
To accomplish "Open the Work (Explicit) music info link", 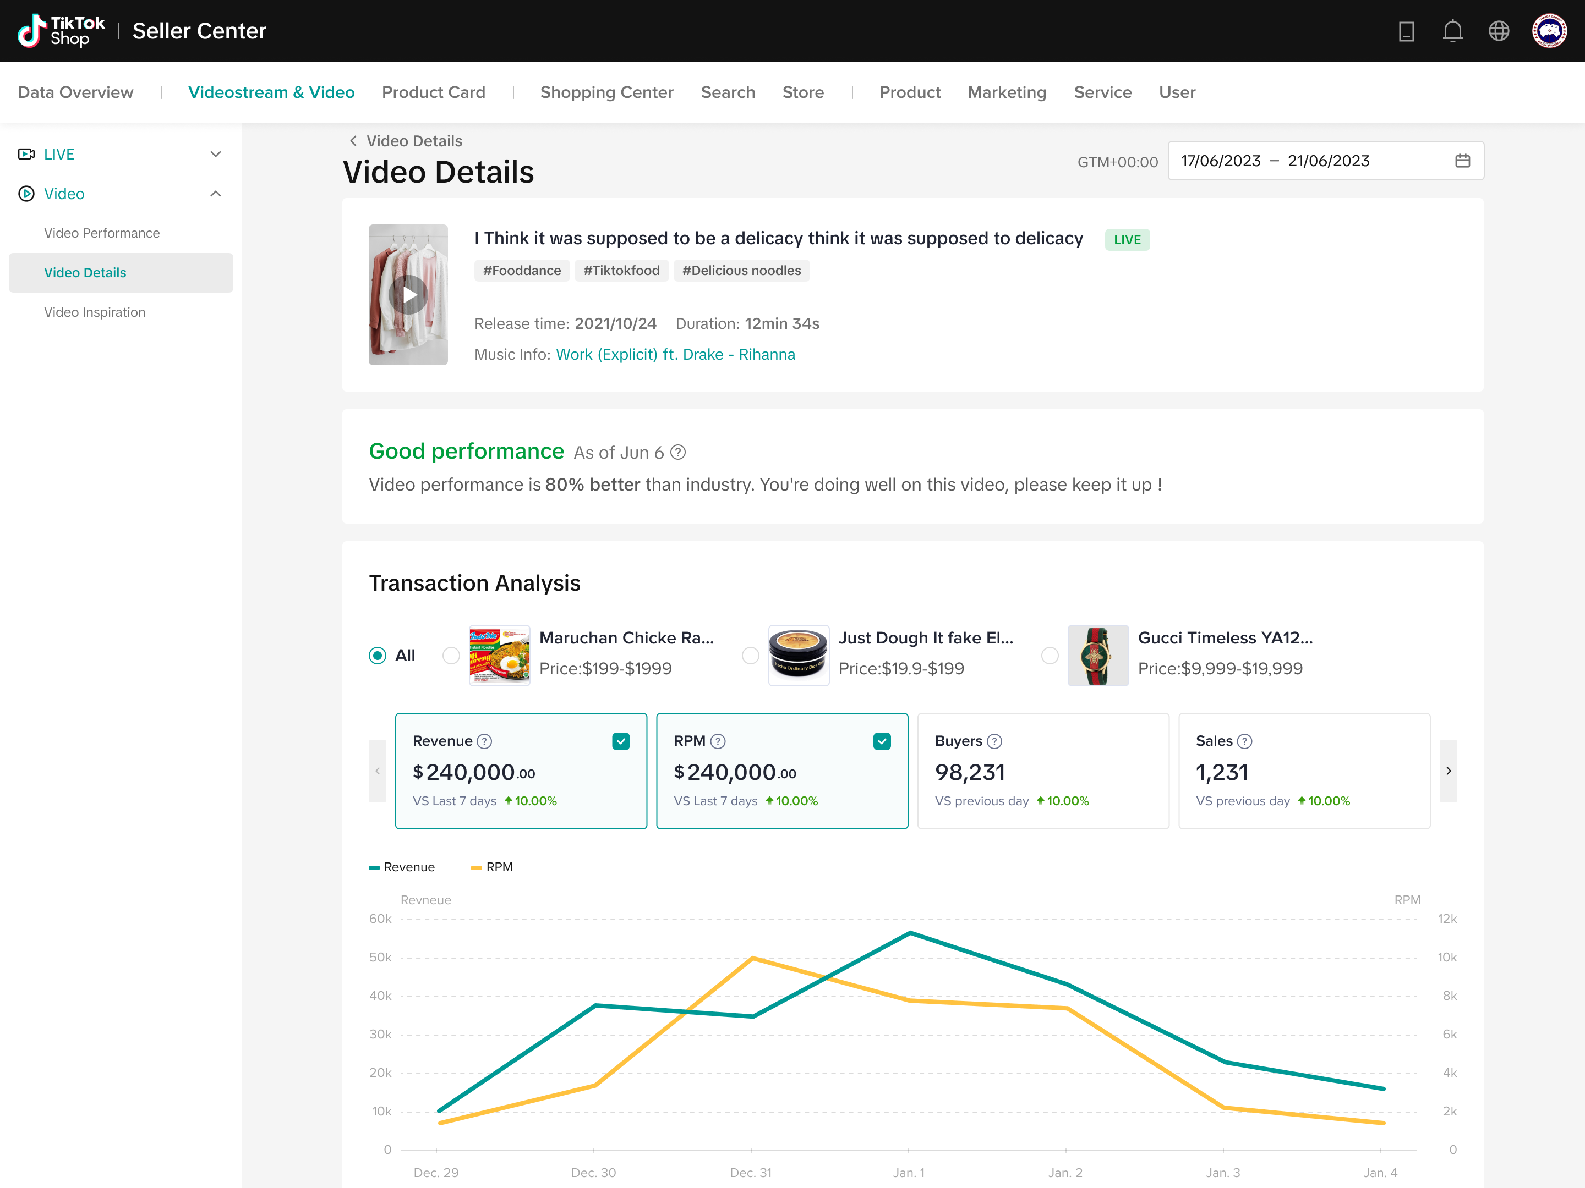I will pos(675,354).
